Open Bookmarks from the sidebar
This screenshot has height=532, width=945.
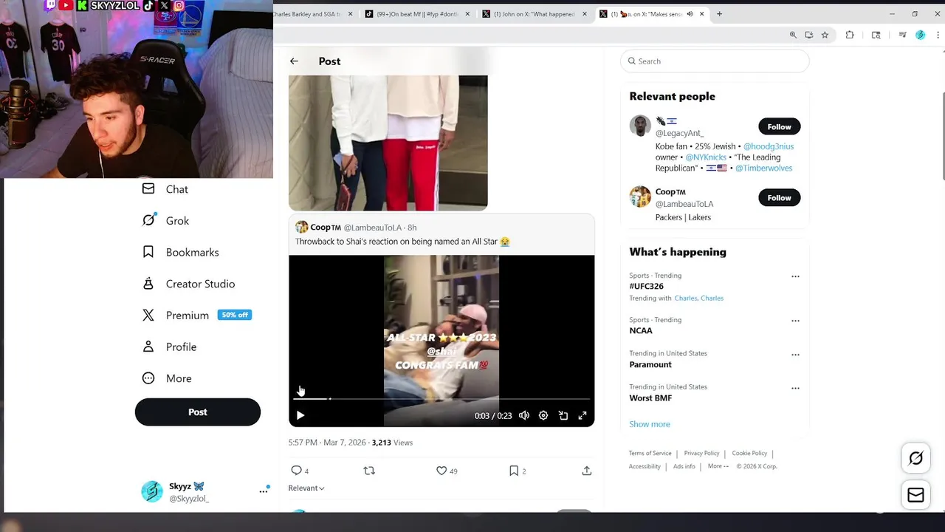[x=181, y=252]
